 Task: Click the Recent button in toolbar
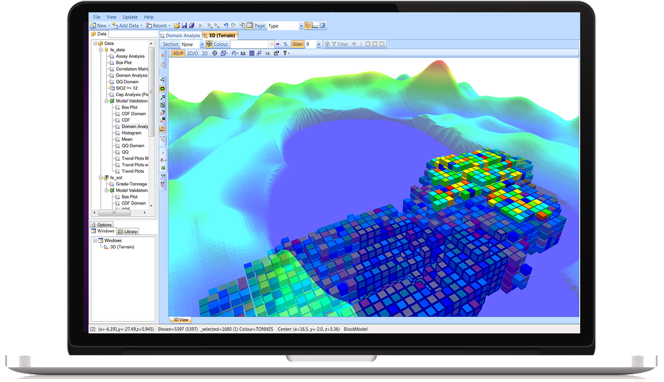(159, 26)
